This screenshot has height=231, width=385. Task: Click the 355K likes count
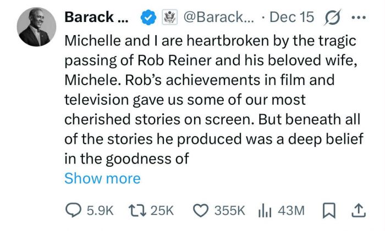[x=229, y=210]
